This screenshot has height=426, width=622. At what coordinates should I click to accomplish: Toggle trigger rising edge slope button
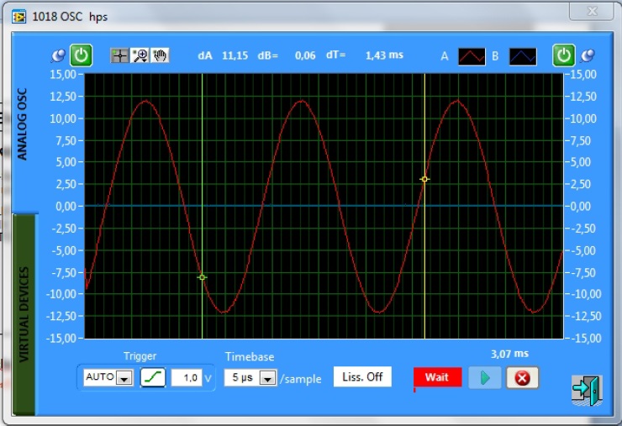[x=153, y=377]
